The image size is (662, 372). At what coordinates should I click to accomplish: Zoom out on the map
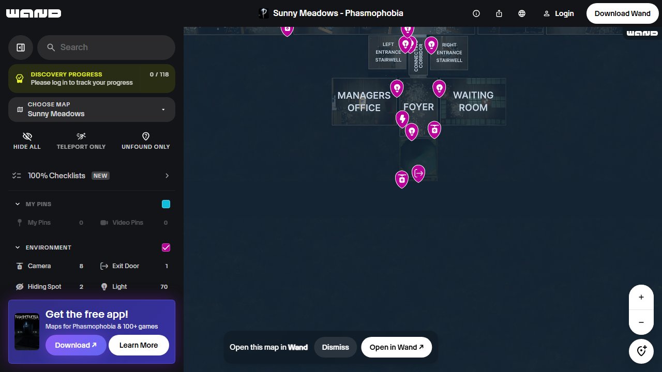pyautogui.click(x=641, y=322)
